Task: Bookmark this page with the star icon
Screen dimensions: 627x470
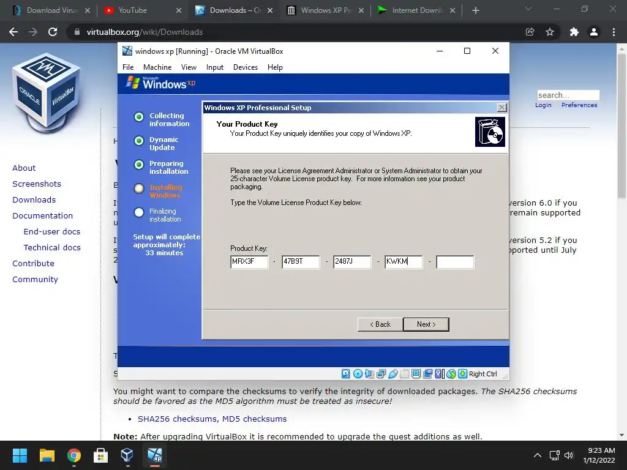Action: tap(550, 32)
